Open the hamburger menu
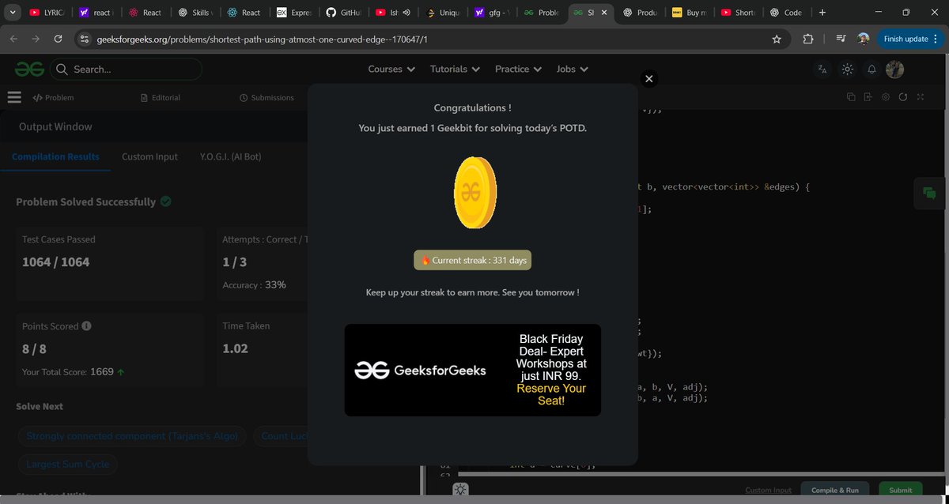 (14, 96)
